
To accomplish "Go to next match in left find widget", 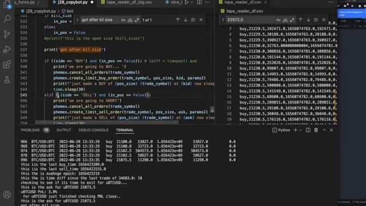I will pos(185,20).
